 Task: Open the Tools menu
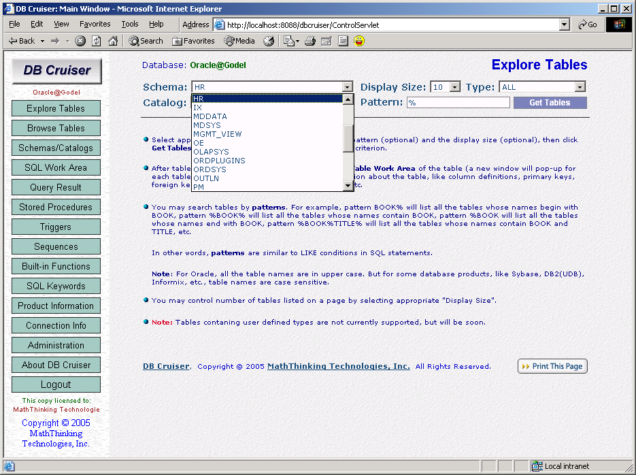[x=130, y=24]
